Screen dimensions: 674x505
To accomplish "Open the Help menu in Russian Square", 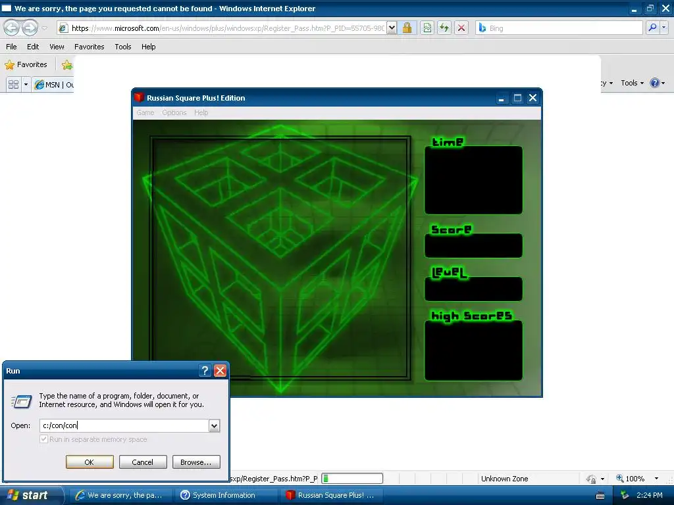I will pos(201,112).
